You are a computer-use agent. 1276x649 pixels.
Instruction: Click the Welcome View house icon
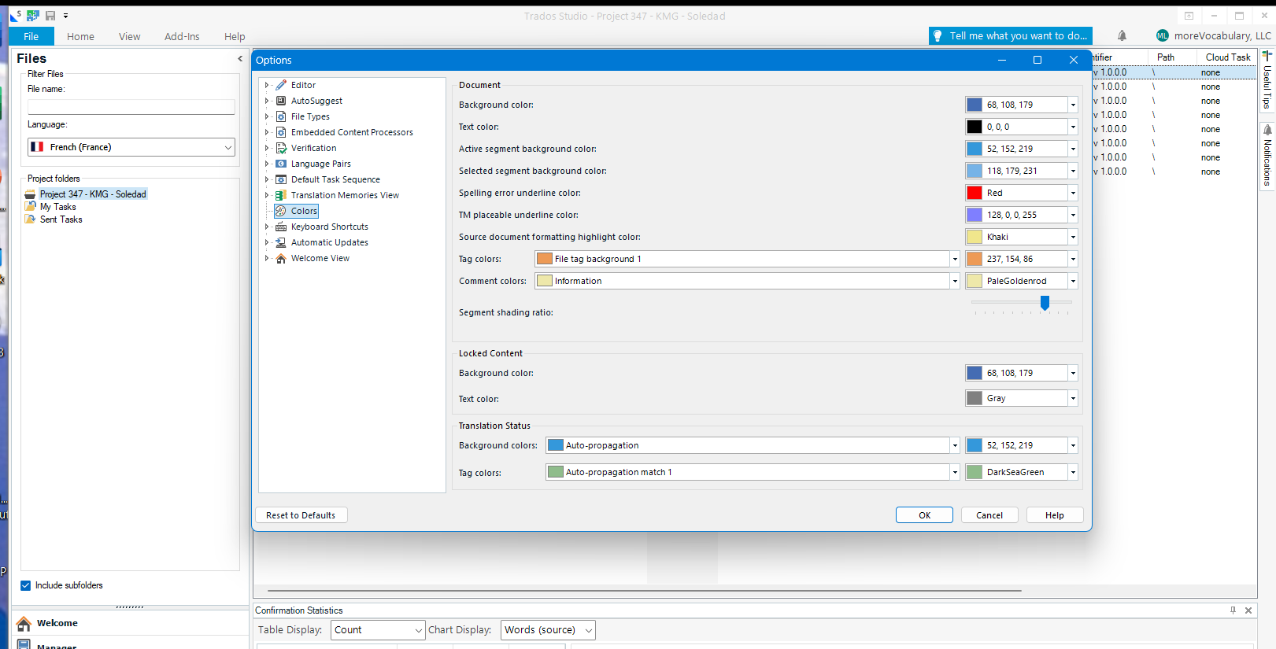pyautogui.click(x=281, y=258)
